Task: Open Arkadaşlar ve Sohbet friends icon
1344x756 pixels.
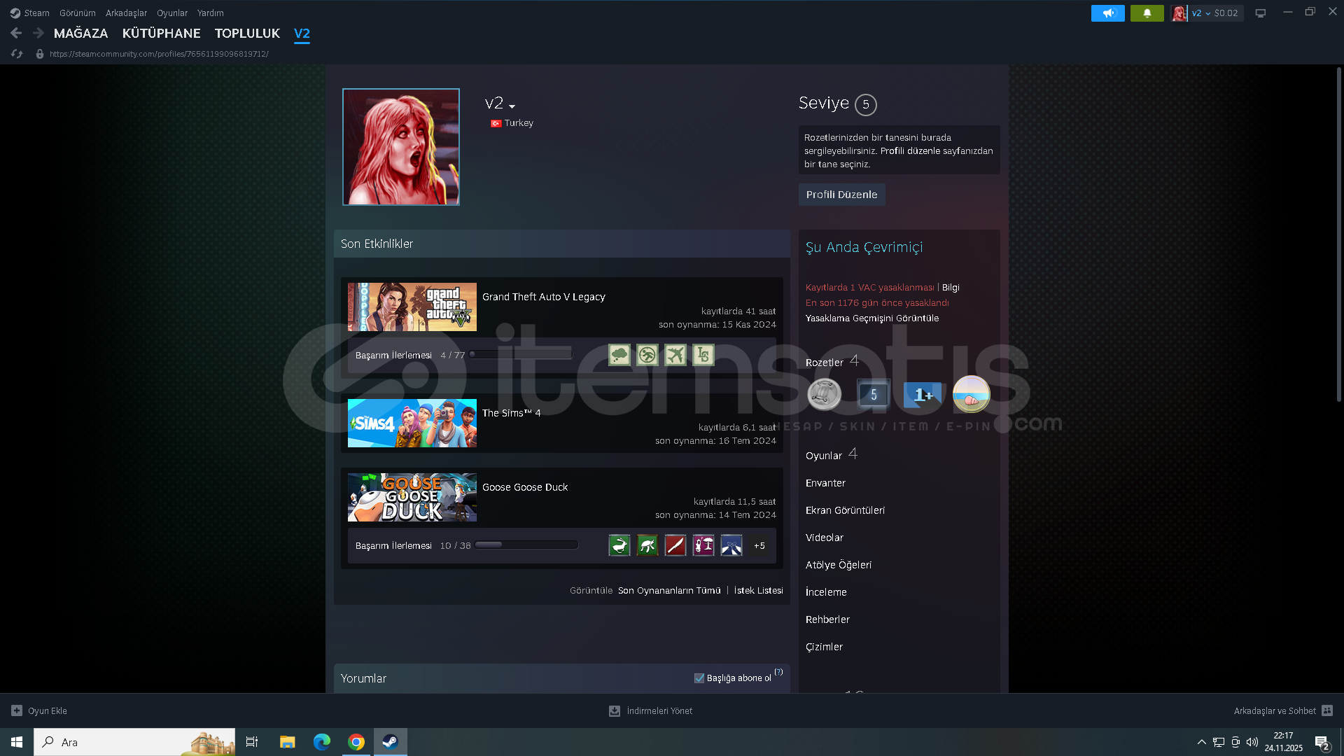Action: pyautogui.click(x=1327, y=710)
